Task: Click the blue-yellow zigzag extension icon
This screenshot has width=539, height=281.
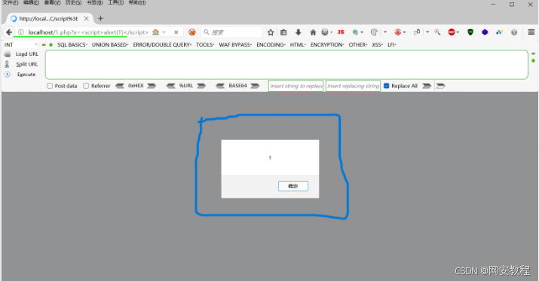Action: click(500, 32)
